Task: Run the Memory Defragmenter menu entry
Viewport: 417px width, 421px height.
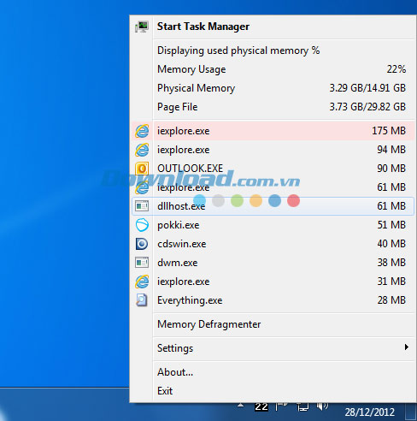Action: (273, 324)
